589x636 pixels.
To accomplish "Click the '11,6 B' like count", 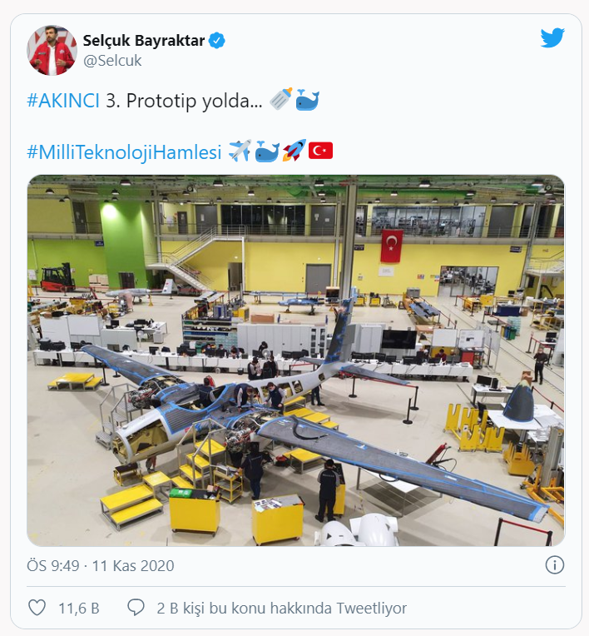I will coord(78,609).
